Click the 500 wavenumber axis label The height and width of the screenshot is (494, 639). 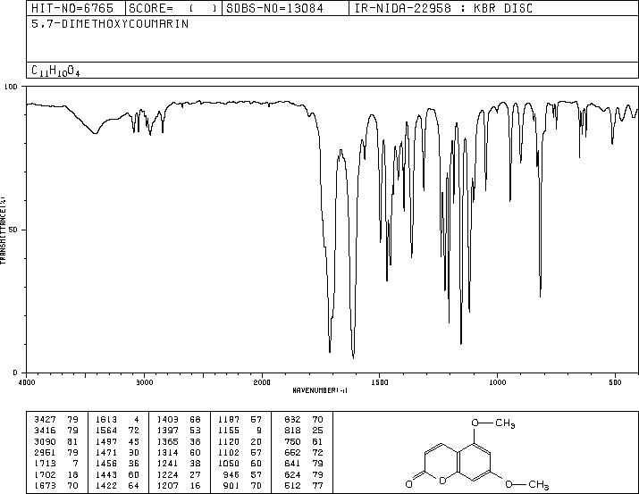pos(615,382)
